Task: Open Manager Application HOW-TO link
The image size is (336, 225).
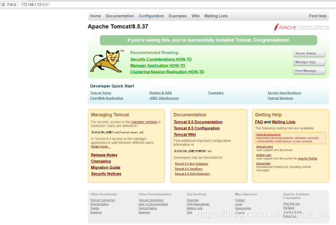Action: [x=158, y=65]
